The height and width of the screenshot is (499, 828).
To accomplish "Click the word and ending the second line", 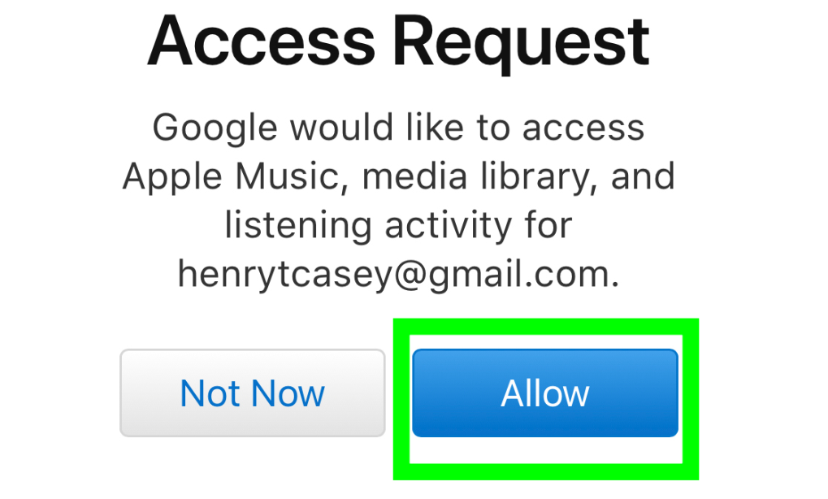I will click(644, 176).
